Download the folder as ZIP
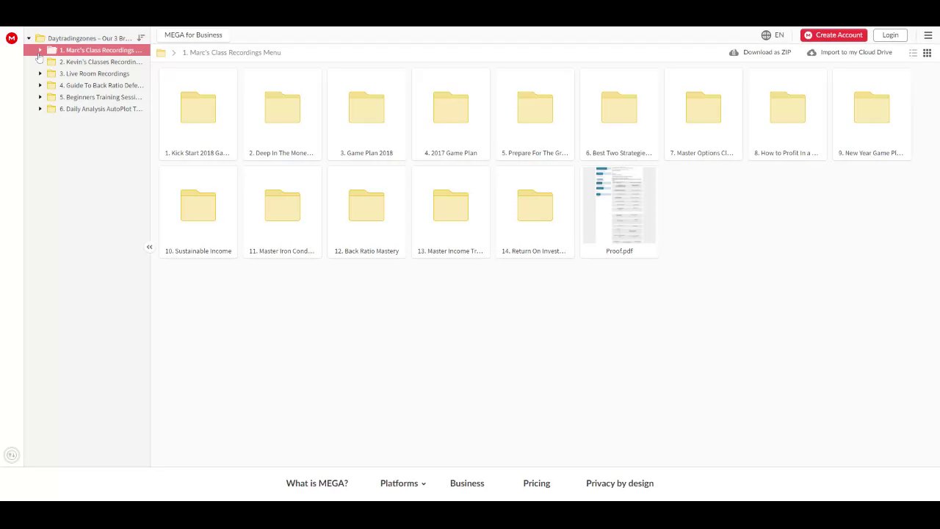The height and width of the screenshot is (529, 940). [x=760, y=53]
